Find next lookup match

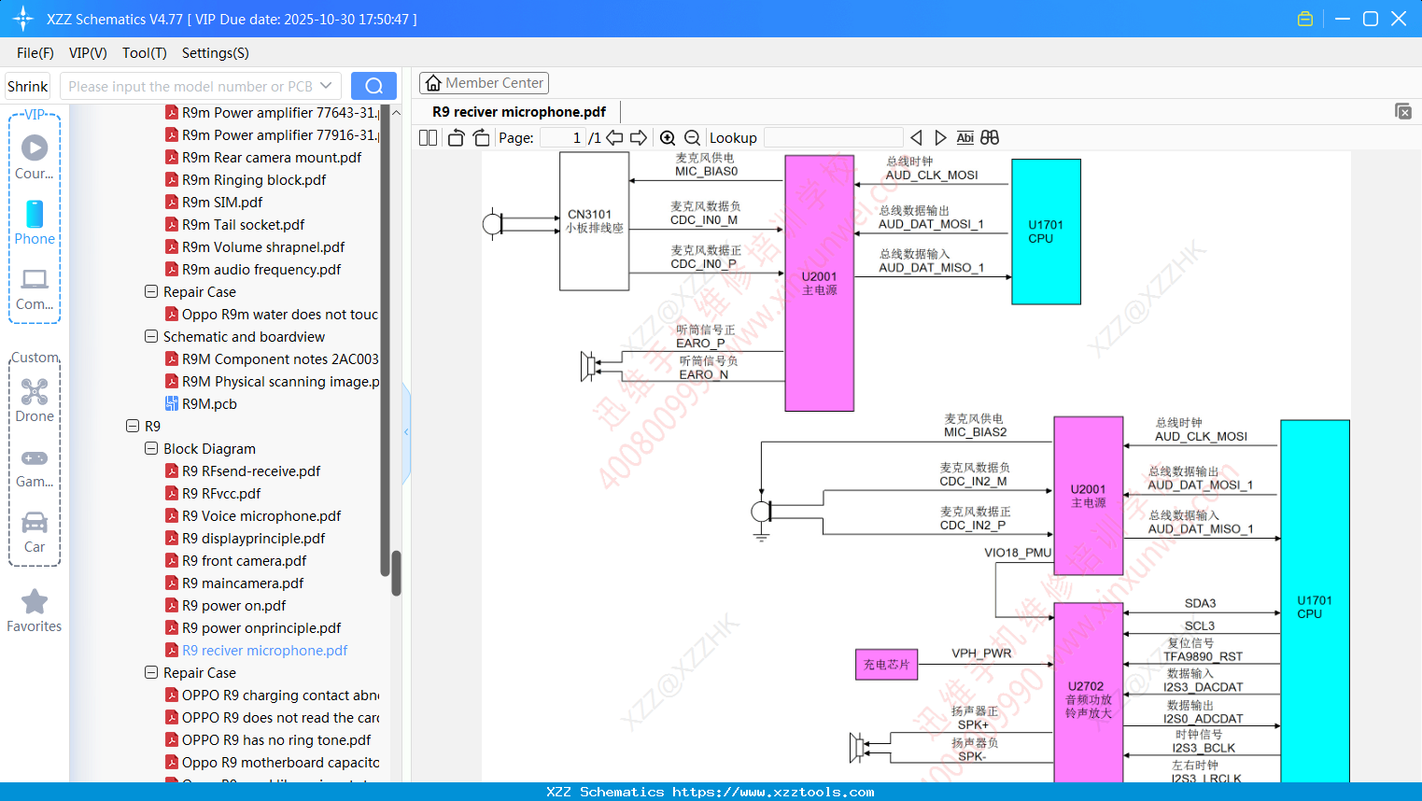pyautogui.click(x=940, y=137)
